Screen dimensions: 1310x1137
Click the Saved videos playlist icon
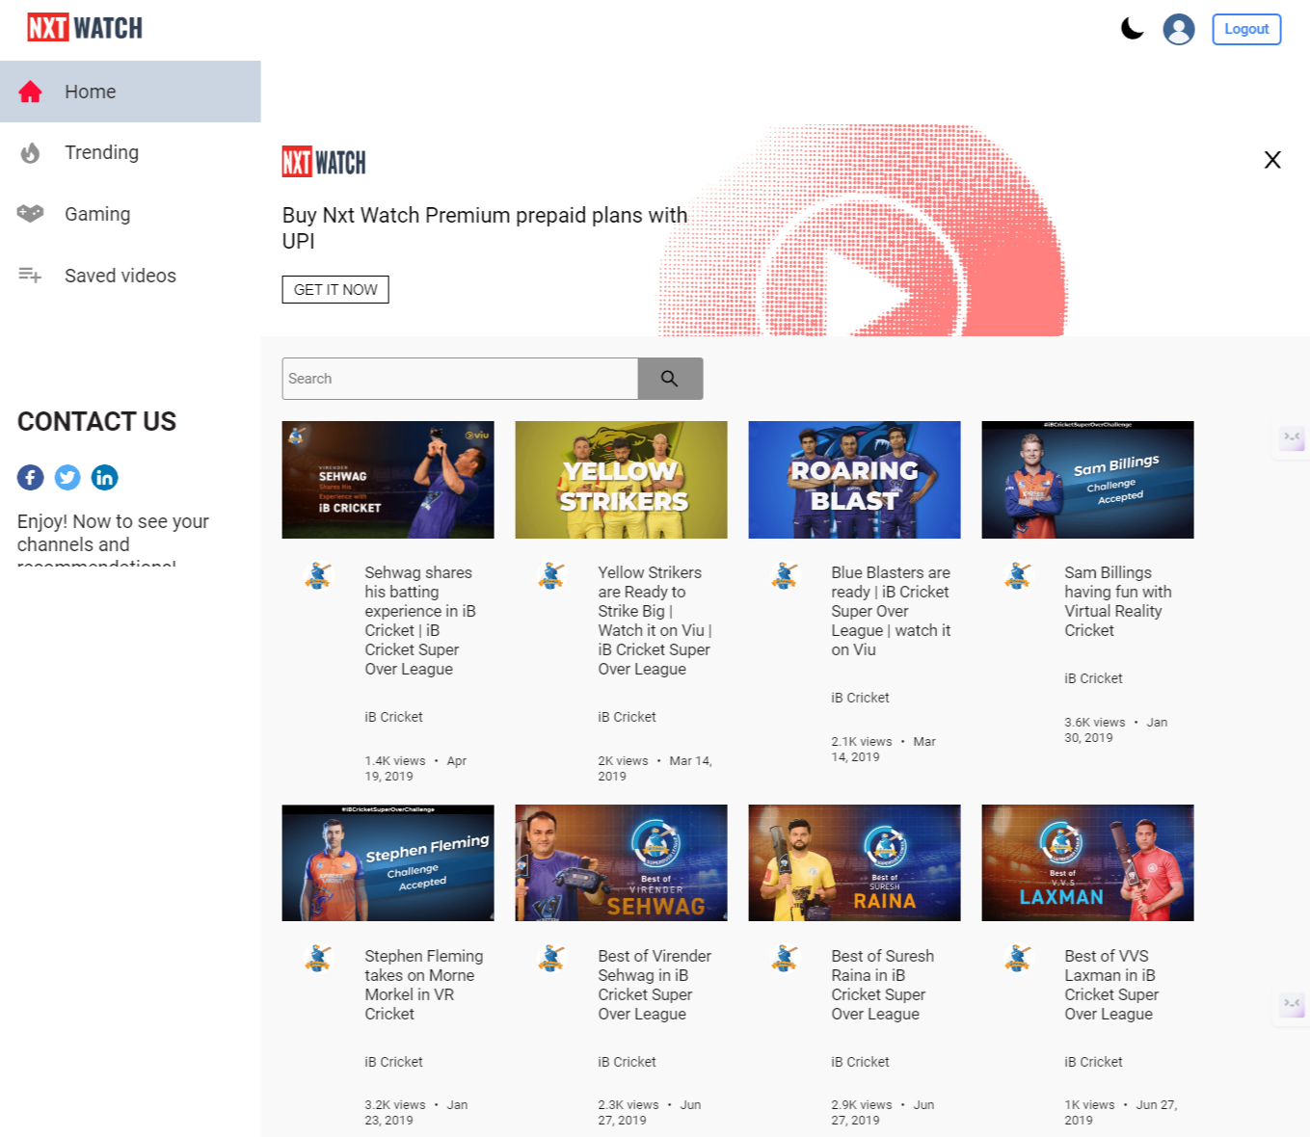(30, 276)
